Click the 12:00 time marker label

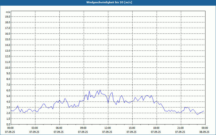click(x=108, y=128)
